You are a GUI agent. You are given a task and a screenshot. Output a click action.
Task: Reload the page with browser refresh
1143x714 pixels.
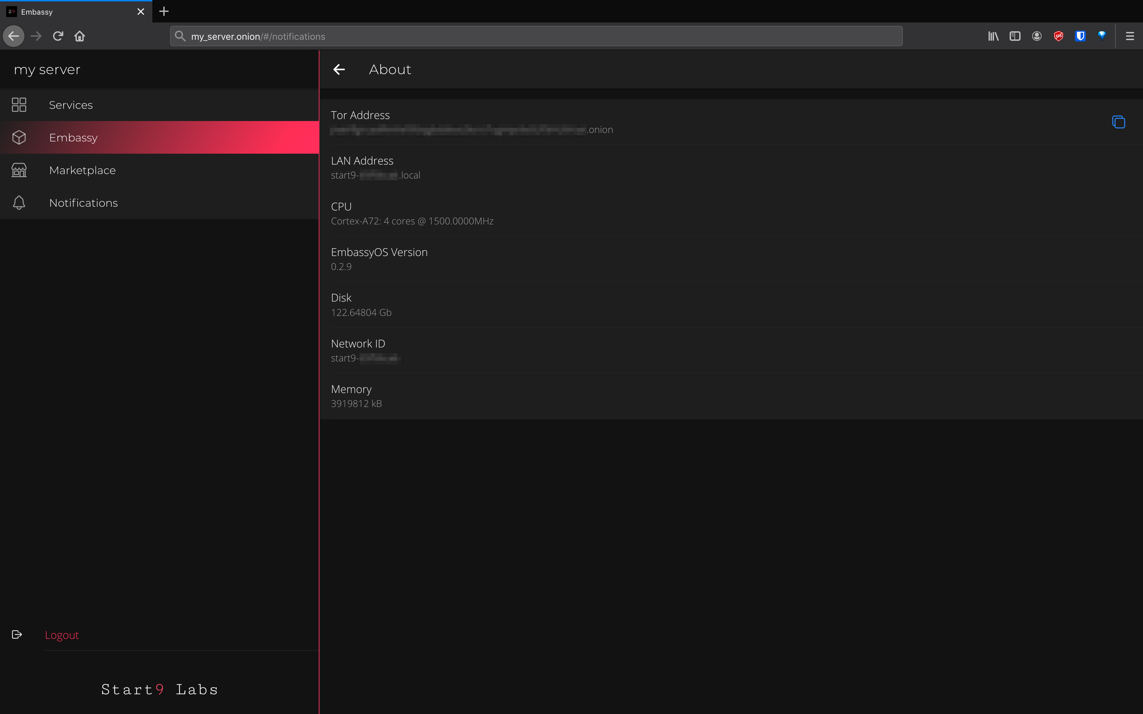(x=58, y=36)
